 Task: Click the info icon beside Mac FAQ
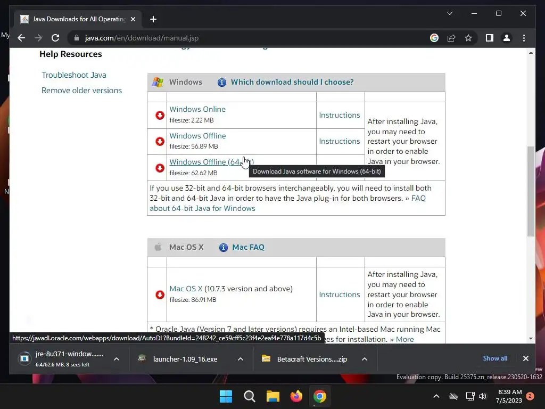(224, 247)
